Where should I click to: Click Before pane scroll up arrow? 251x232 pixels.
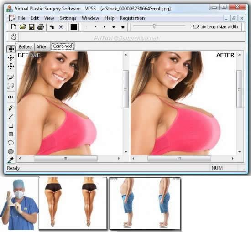click(126, 55)
